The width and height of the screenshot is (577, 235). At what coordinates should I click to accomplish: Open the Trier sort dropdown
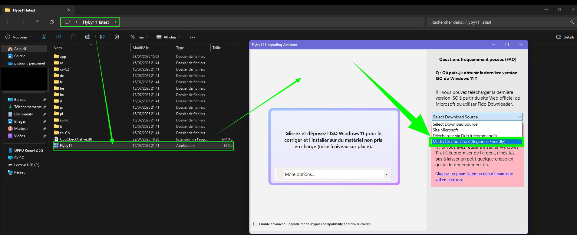[139, 37]
